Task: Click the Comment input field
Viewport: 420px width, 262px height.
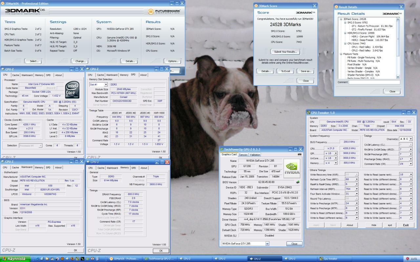Action: point(374,82)
